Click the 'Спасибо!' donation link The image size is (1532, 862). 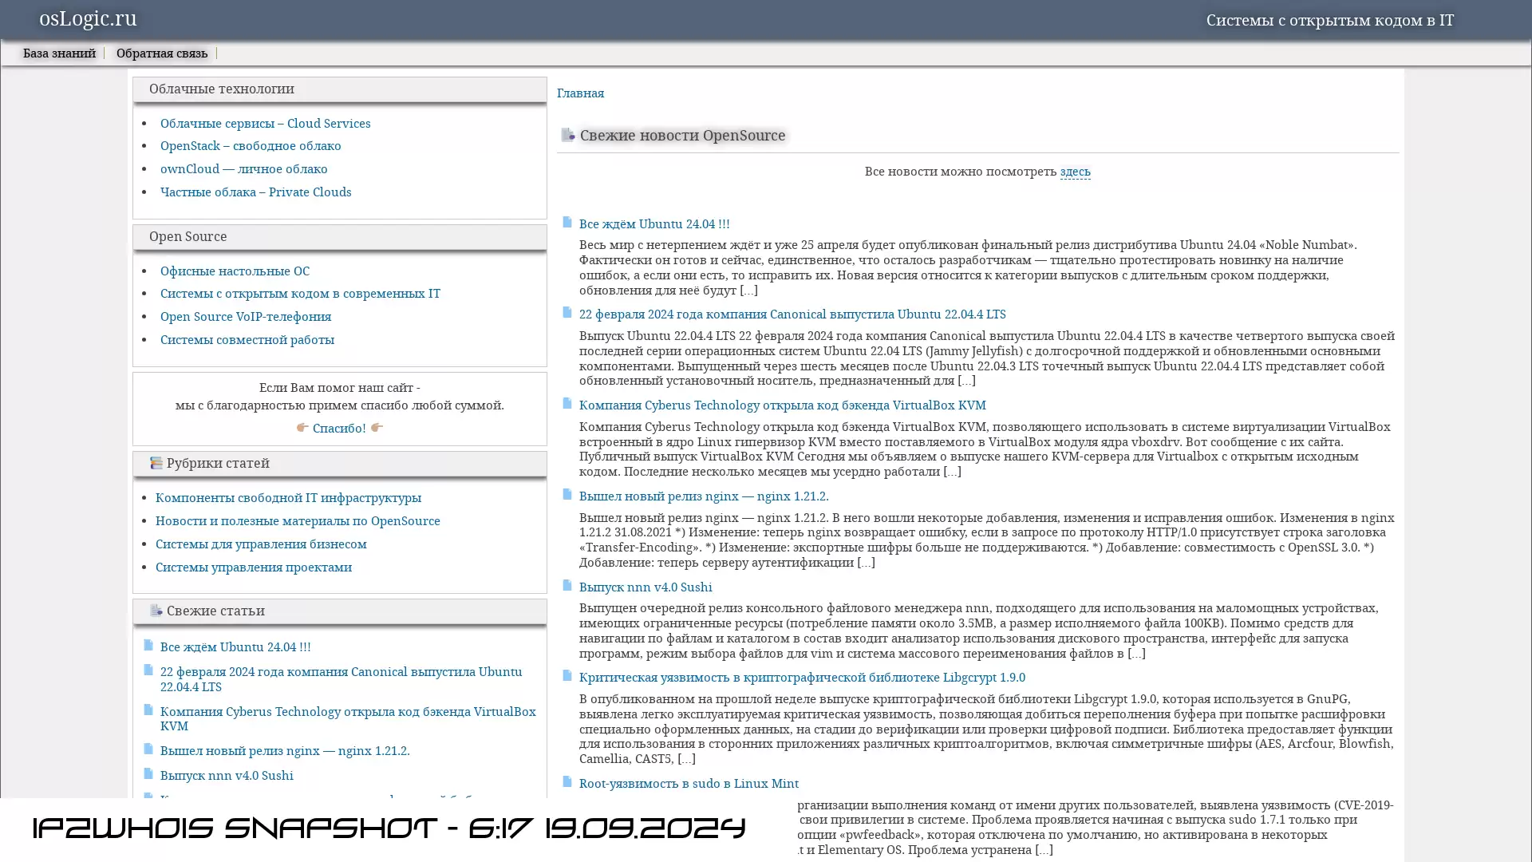(x=339, y=429)
